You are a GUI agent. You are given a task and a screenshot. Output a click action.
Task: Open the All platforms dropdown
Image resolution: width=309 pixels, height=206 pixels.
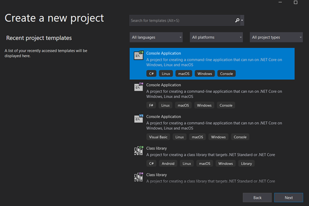[x=216, y=37]
